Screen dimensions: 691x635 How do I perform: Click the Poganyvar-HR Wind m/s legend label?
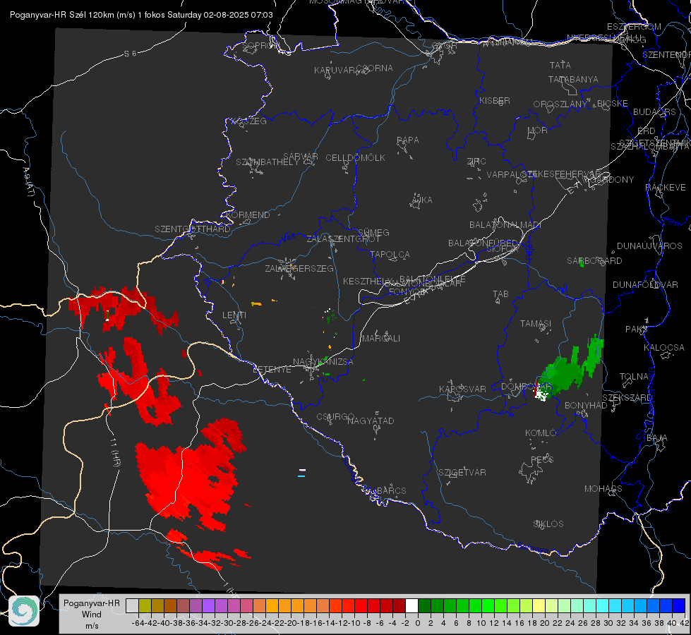[x=92, y=614]
